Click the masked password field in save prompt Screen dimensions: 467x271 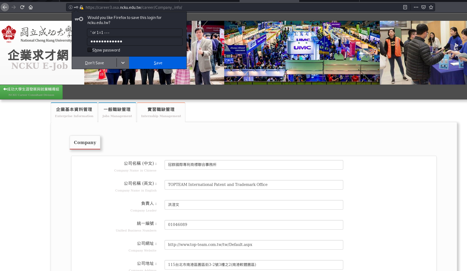pos(135,42)
